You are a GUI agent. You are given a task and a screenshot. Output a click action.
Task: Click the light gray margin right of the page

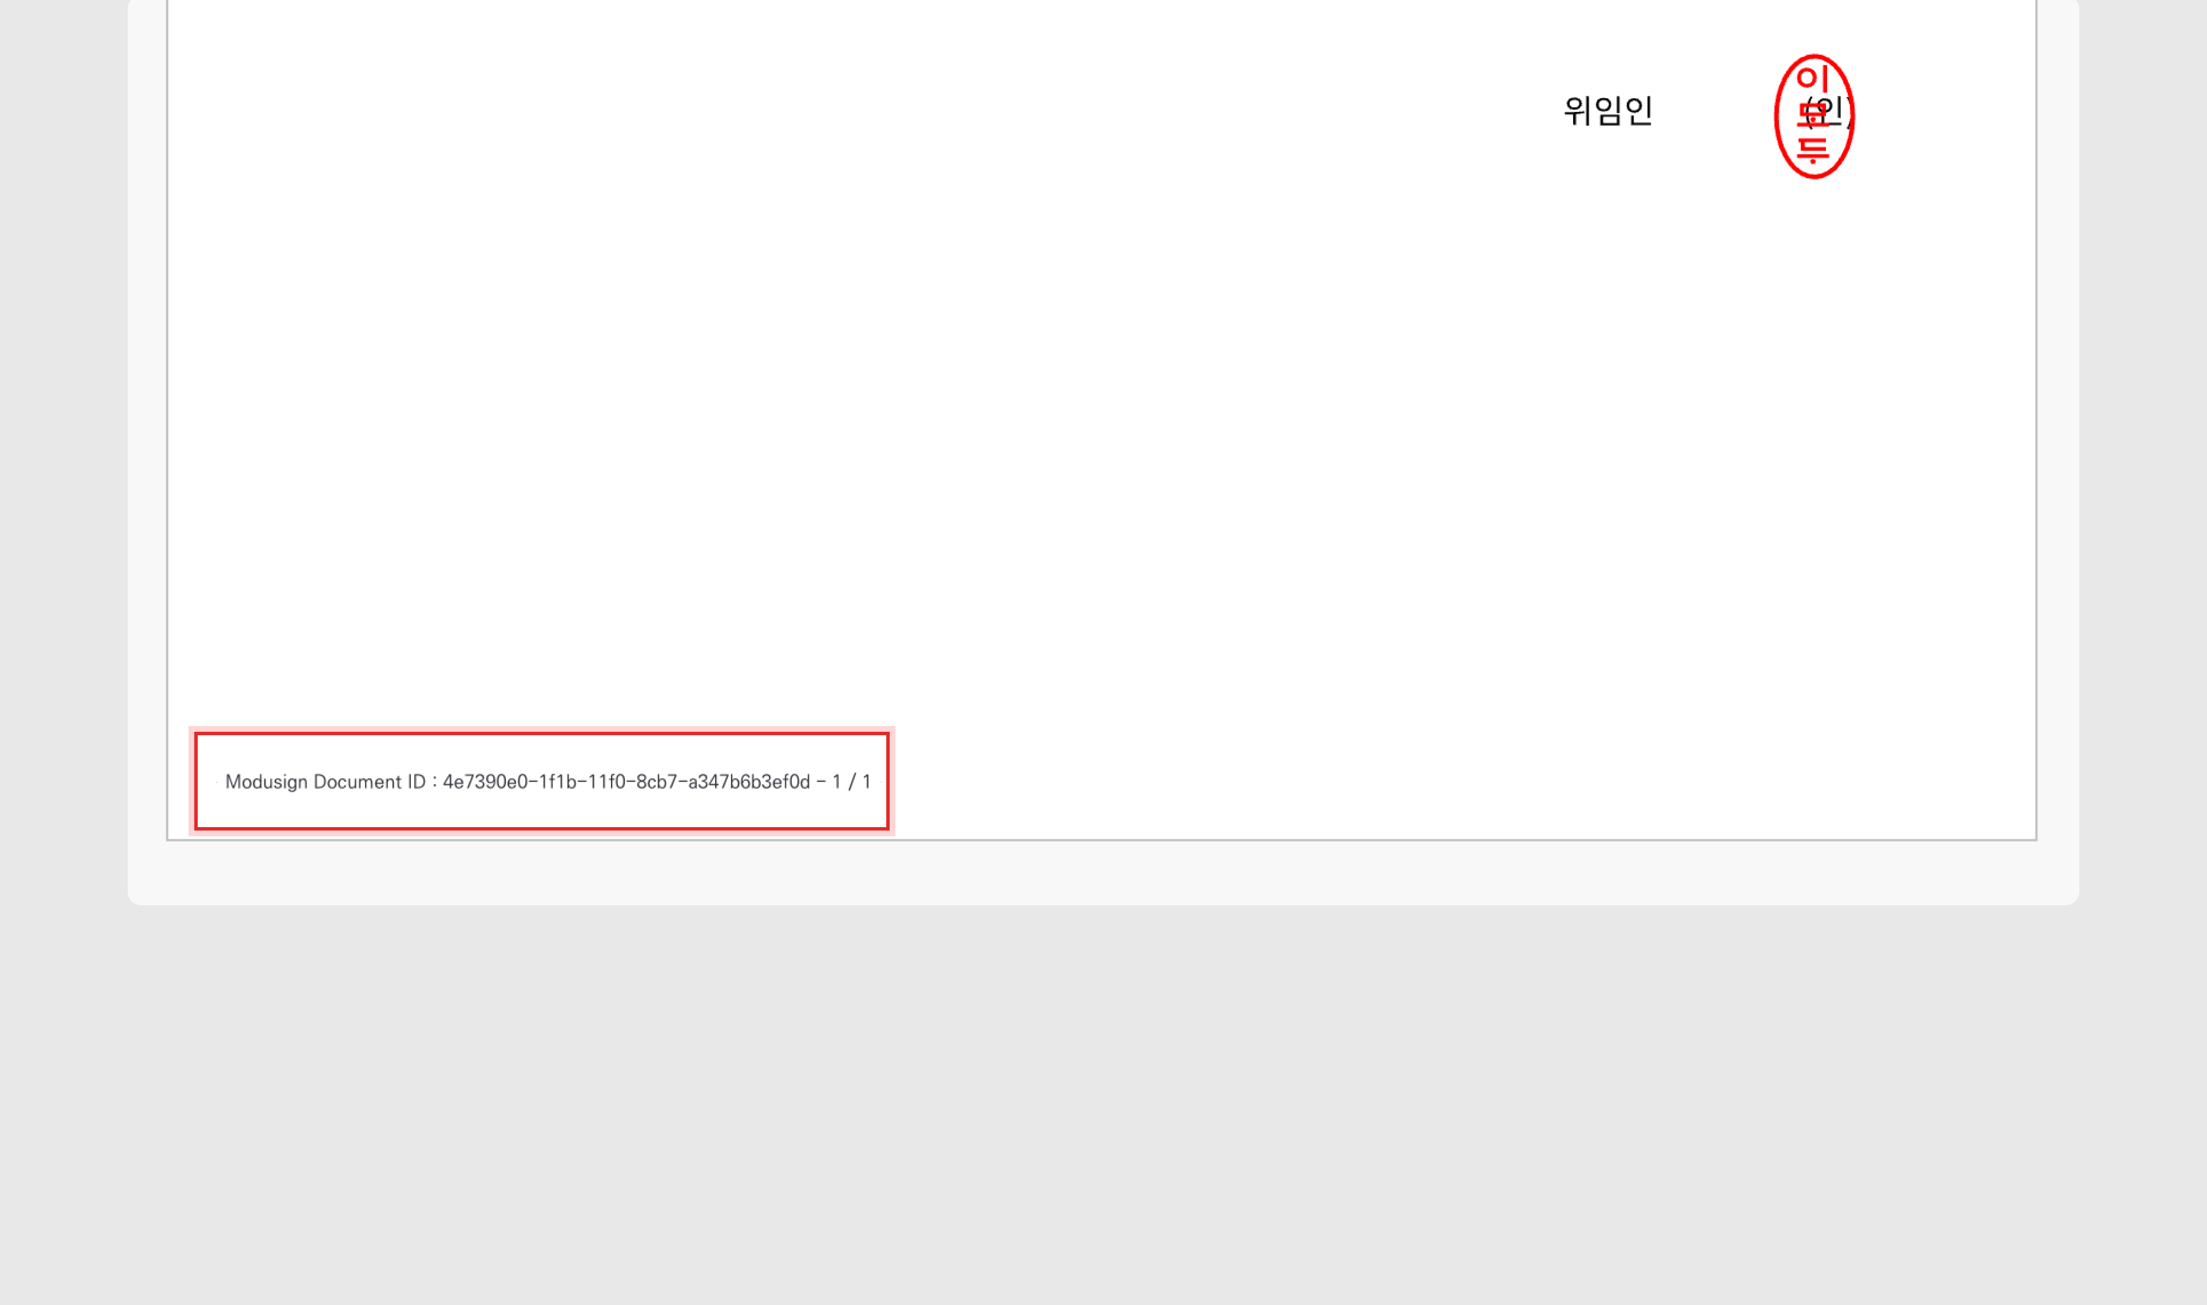point(2058,422)
